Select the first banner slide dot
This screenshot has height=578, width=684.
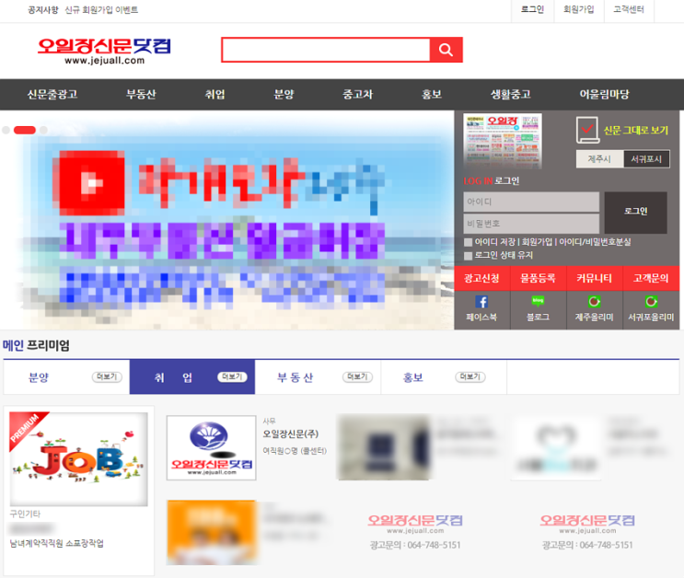click(6, 130)
